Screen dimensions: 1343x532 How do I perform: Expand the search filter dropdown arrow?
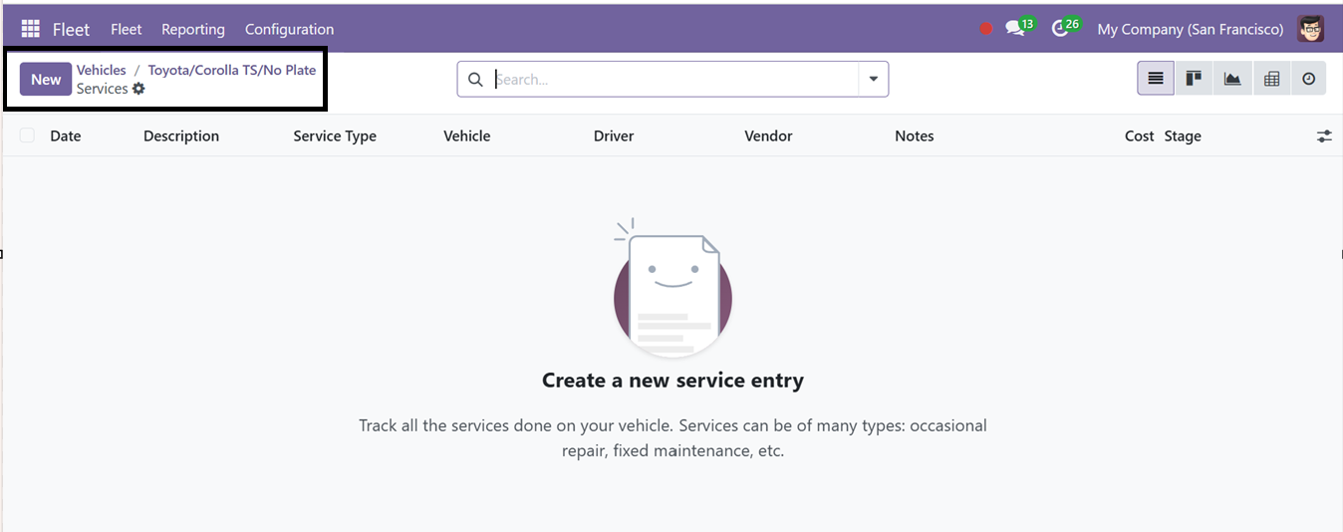(x=874, y=80)
